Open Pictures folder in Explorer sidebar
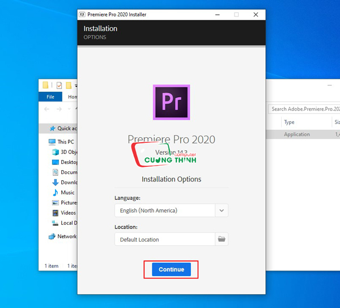 (x=65, y=202)
